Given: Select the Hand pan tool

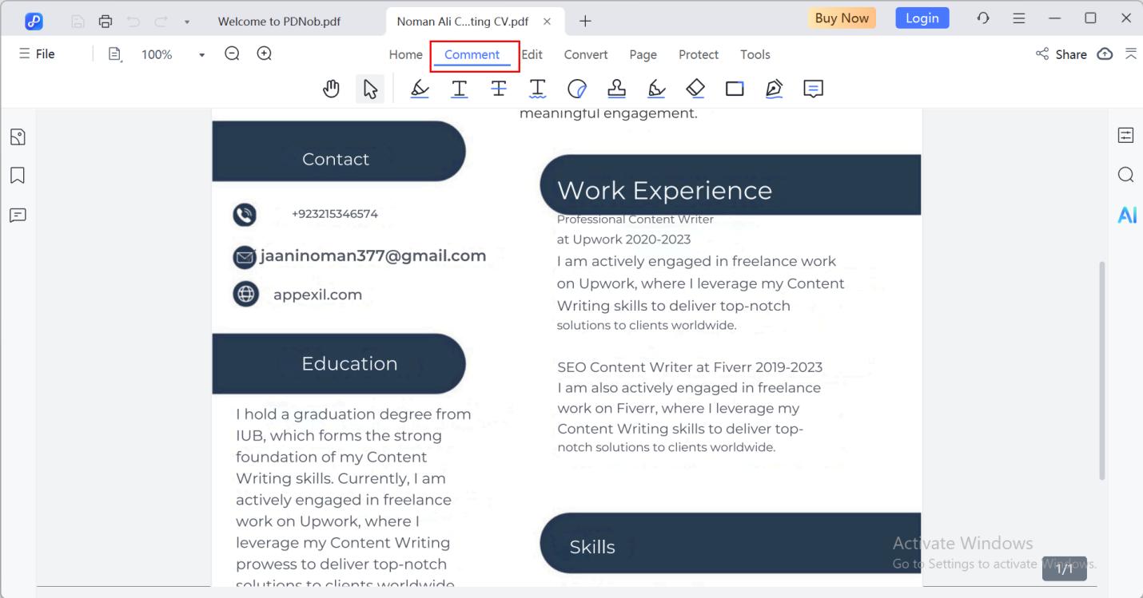Looking at the screenshot, I should click(332, 89).
